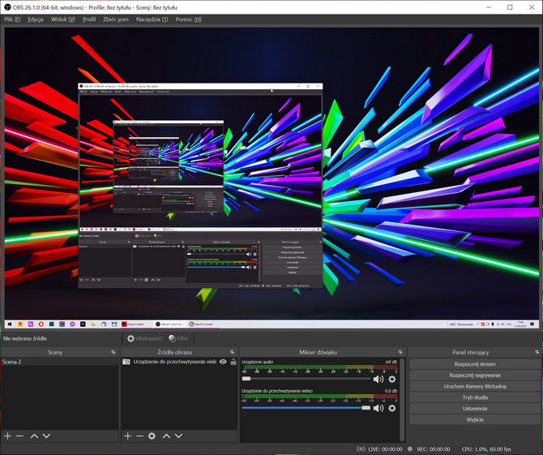Open the Edycja menu
Screen dimensions: 543x455
pos(36,19)
